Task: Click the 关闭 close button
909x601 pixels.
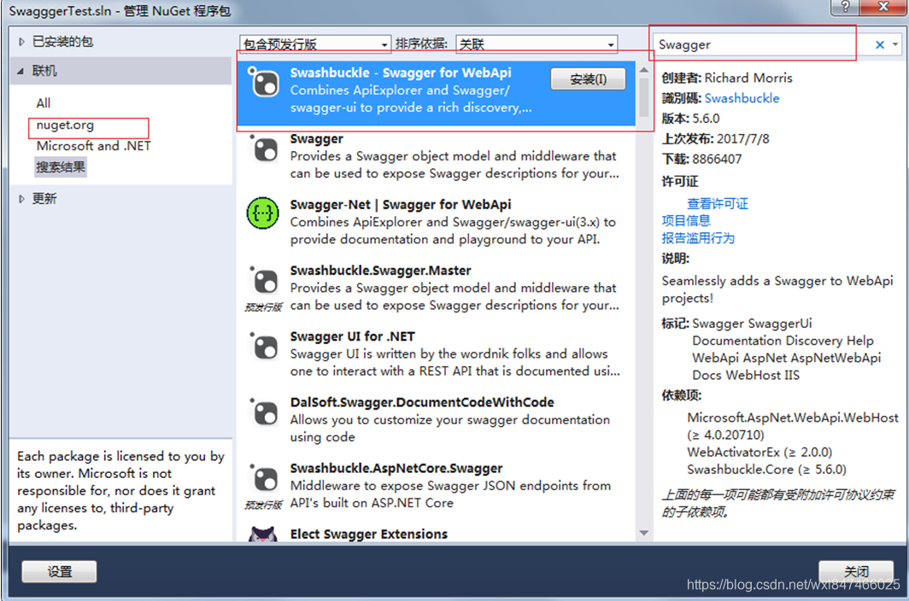Action: point(856,571)
